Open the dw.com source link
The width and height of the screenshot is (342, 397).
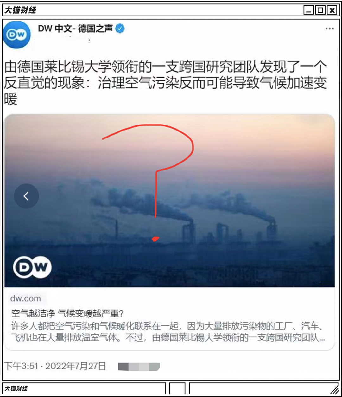pyautogui.click(x=26, y=298)
